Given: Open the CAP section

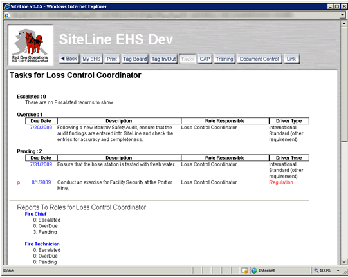Looking at the screenshot, I should pos(205,59).
